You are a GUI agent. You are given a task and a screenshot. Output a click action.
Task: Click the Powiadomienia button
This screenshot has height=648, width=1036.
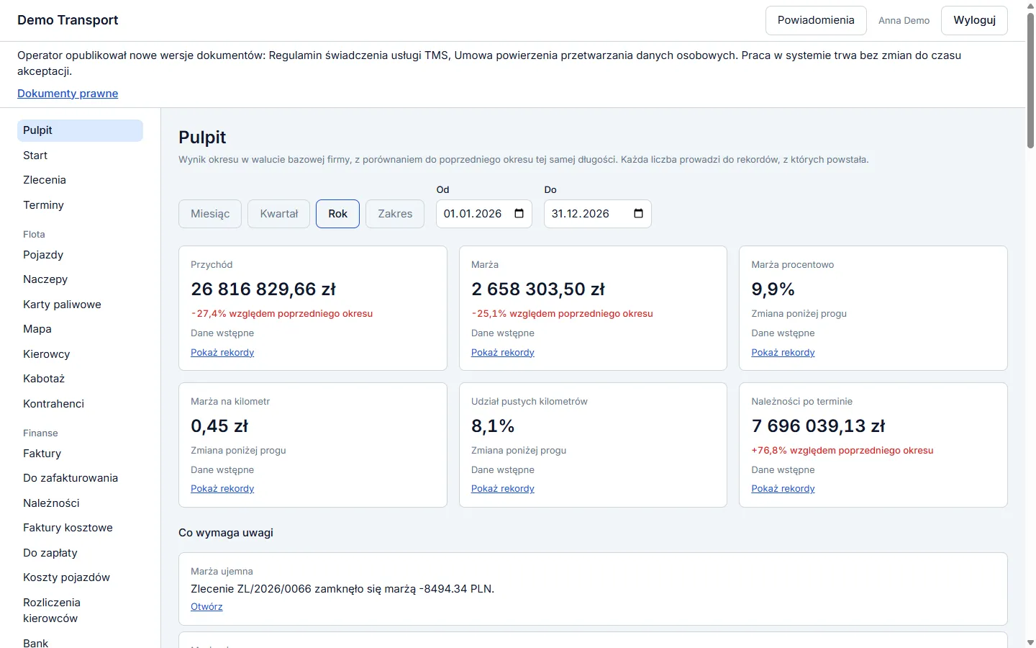click(816, 20)
